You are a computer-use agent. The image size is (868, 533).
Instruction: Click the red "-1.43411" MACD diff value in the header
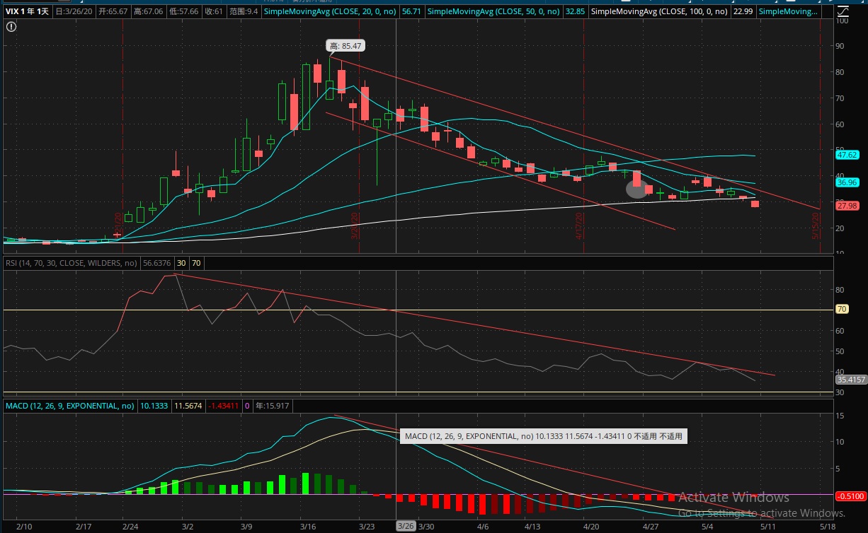click(224, 406)
